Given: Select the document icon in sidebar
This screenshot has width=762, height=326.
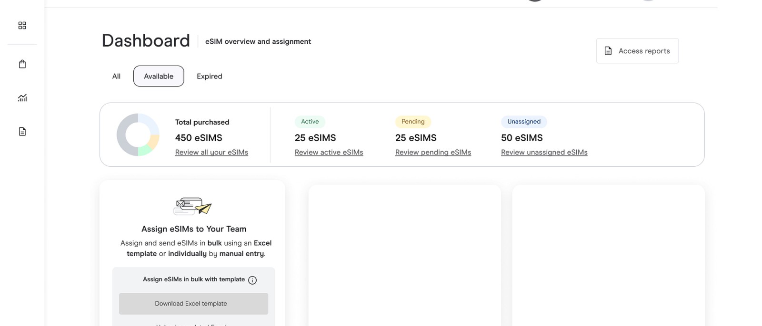Looking at the screenshot, I should pyautogui.click(x=22, y=132).
